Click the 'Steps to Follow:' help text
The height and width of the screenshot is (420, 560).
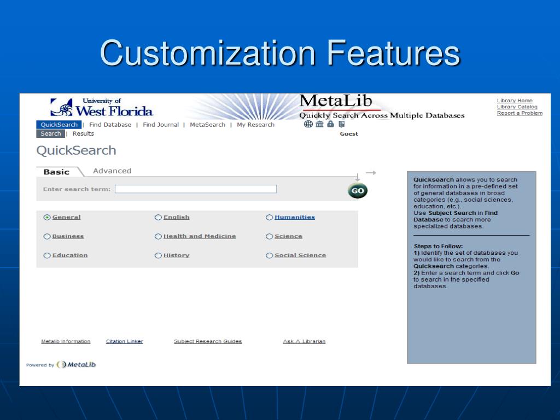(x=438, y=246)
